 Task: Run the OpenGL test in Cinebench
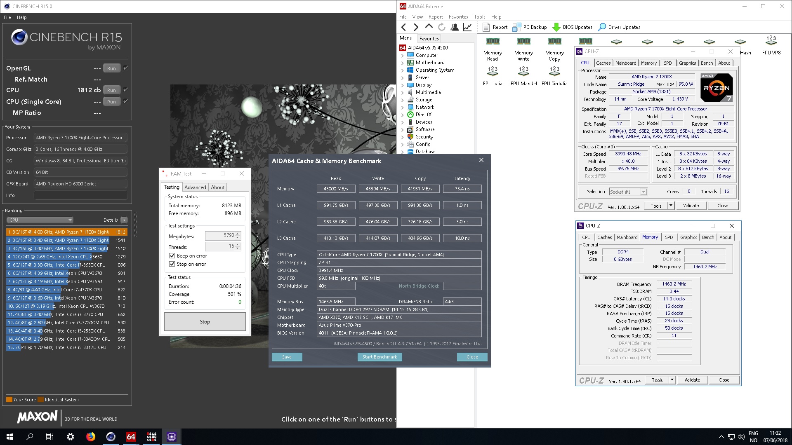(x=111, y=68)
